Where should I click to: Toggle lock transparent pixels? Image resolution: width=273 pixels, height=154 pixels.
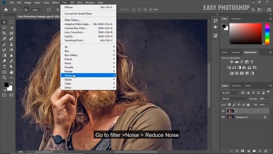click(x=229, y=104)
